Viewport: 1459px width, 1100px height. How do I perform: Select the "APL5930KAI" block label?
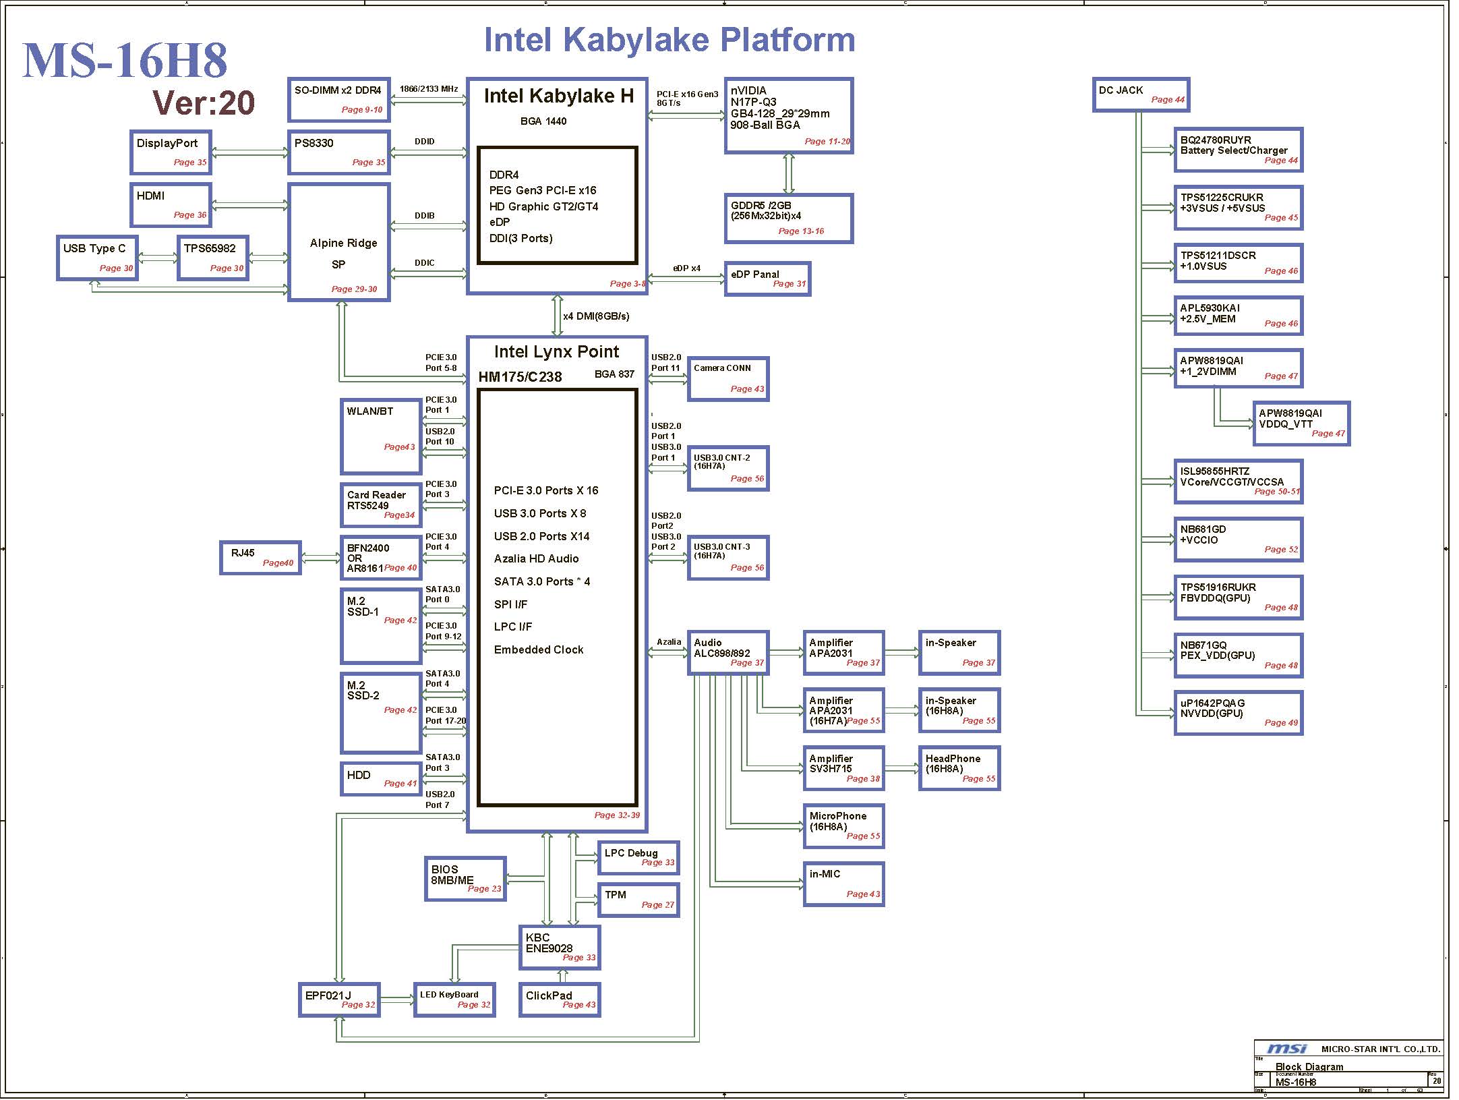click(x=1210, y=308)
